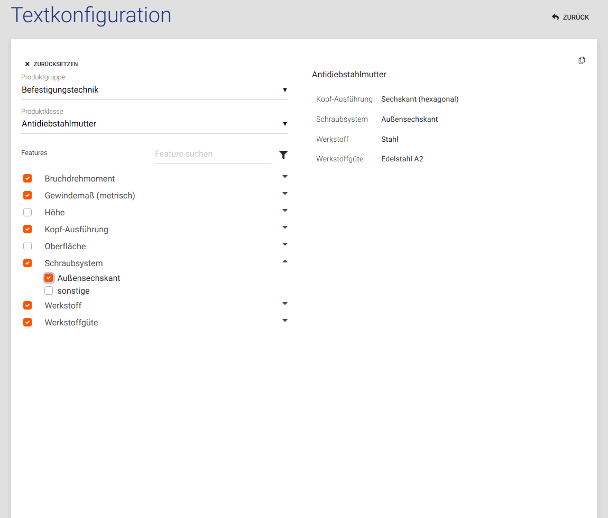Focus the Feature suchen search field
This screenshot has height=518, width=608.
click(212, 154)
